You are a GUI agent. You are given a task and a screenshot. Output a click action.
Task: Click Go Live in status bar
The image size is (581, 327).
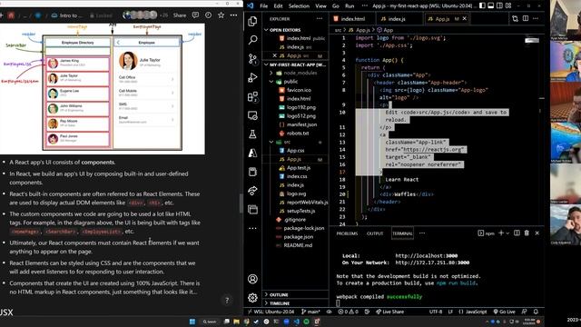pyautogui.click(x=505, y=312)
